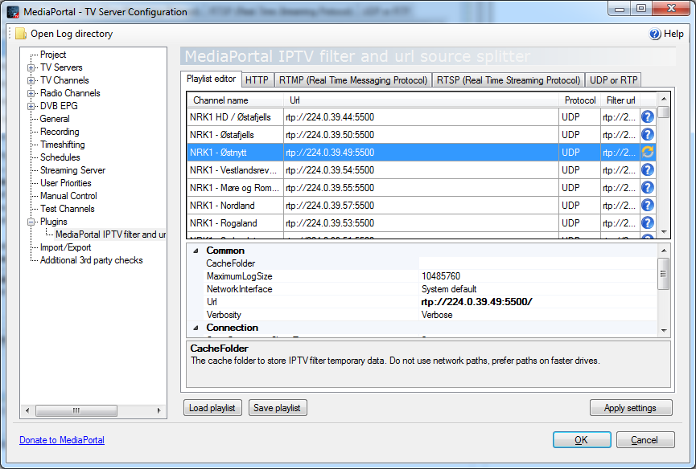Click the channel list scroll up arrow

(664, 99)
